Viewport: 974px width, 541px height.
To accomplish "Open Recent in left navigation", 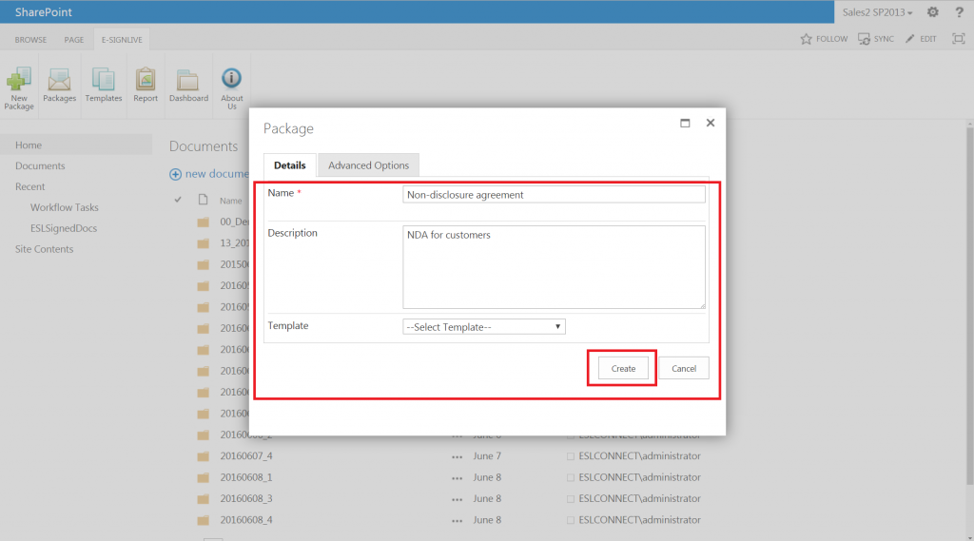I will (29, 186).
